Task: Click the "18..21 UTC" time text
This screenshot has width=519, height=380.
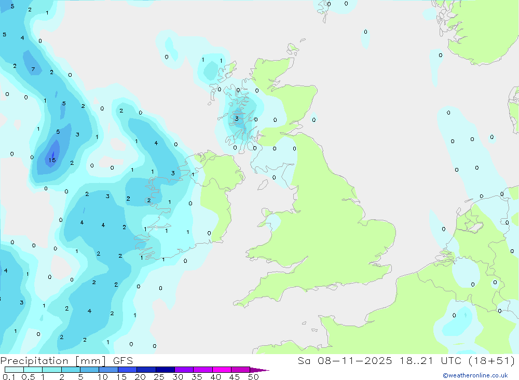Action: (430, 361)
